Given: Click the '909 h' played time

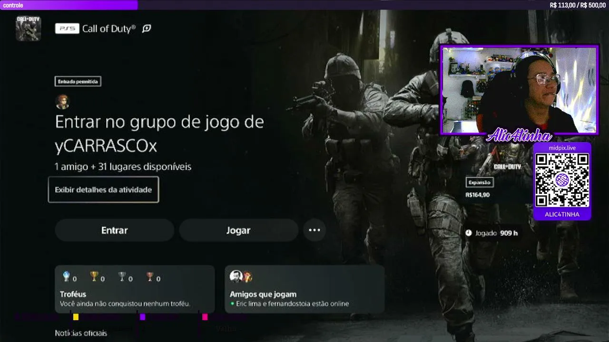Looking at the screenshot, I should pos(509,233).
